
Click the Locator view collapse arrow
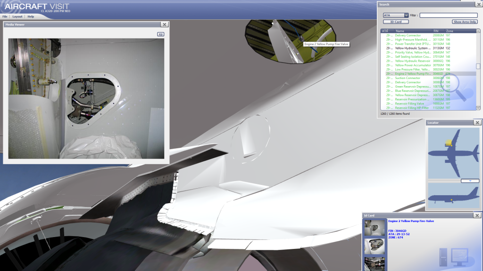470,181
